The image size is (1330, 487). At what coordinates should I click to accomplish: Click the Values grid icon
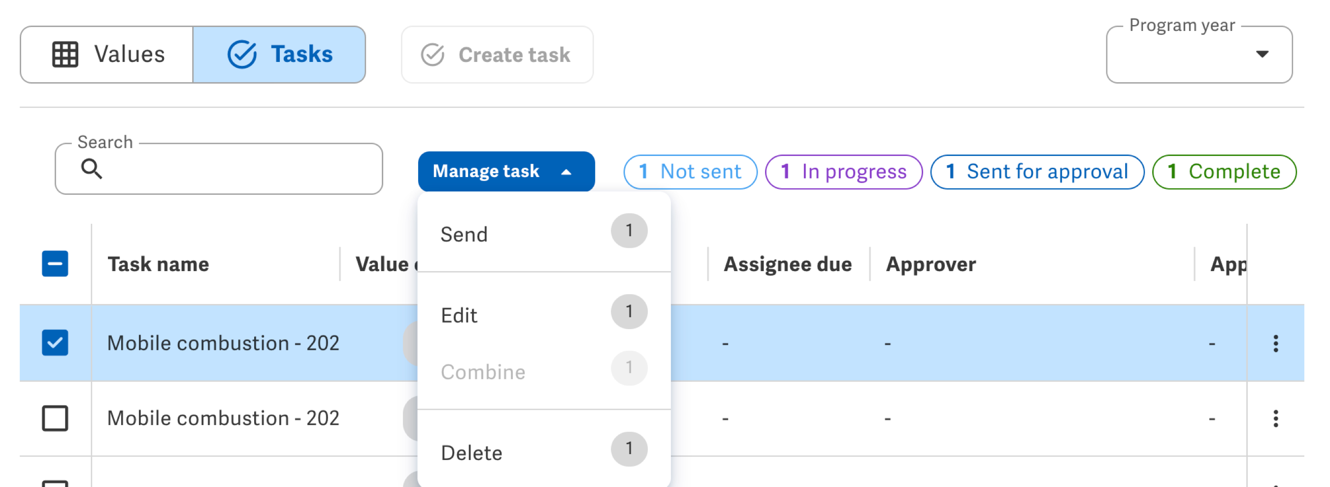[x=65, y=55]
